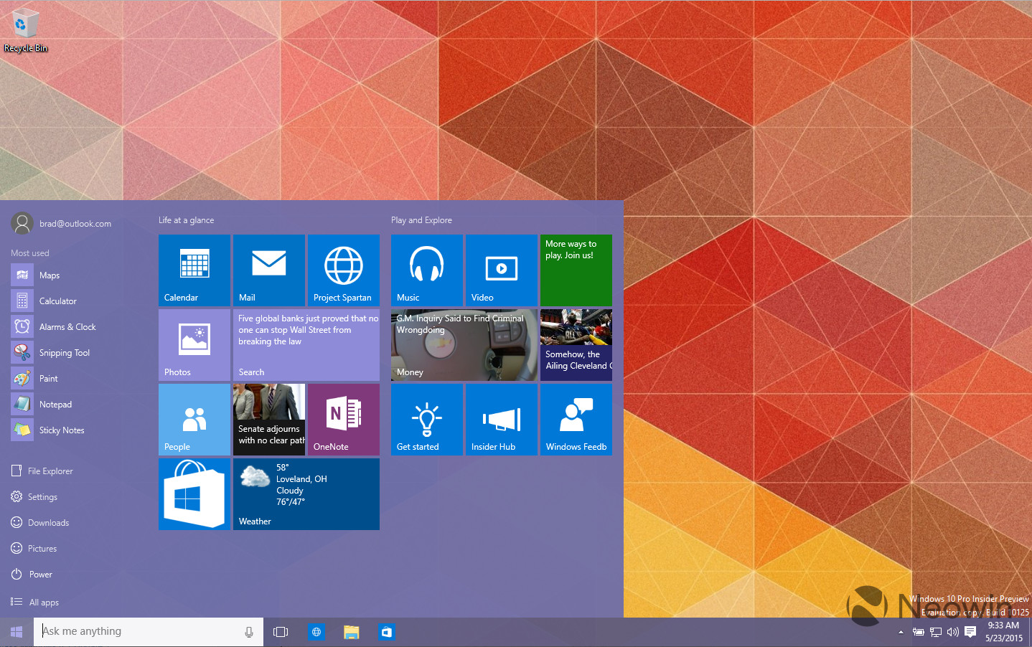Click the microphone icon in the search box
Image resolution: width=1032 pixels, height=647 pixels.
coord(249,631)
